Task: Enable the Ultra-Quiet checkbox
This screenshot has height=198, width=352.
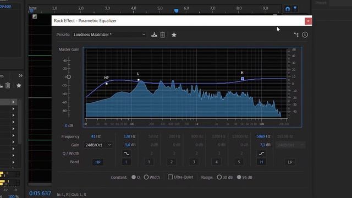Action: 170,177
